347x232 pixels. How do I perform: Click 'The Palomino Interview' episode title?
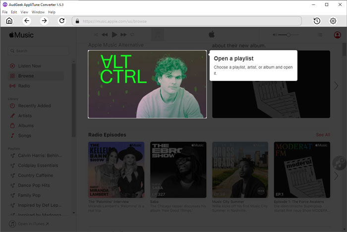[109, 202]
